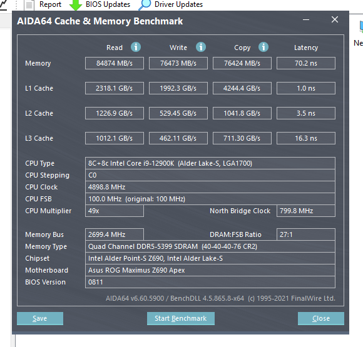363x347 pixels.
Task: Click the Report document icon
Action: (x=29, y=5)
